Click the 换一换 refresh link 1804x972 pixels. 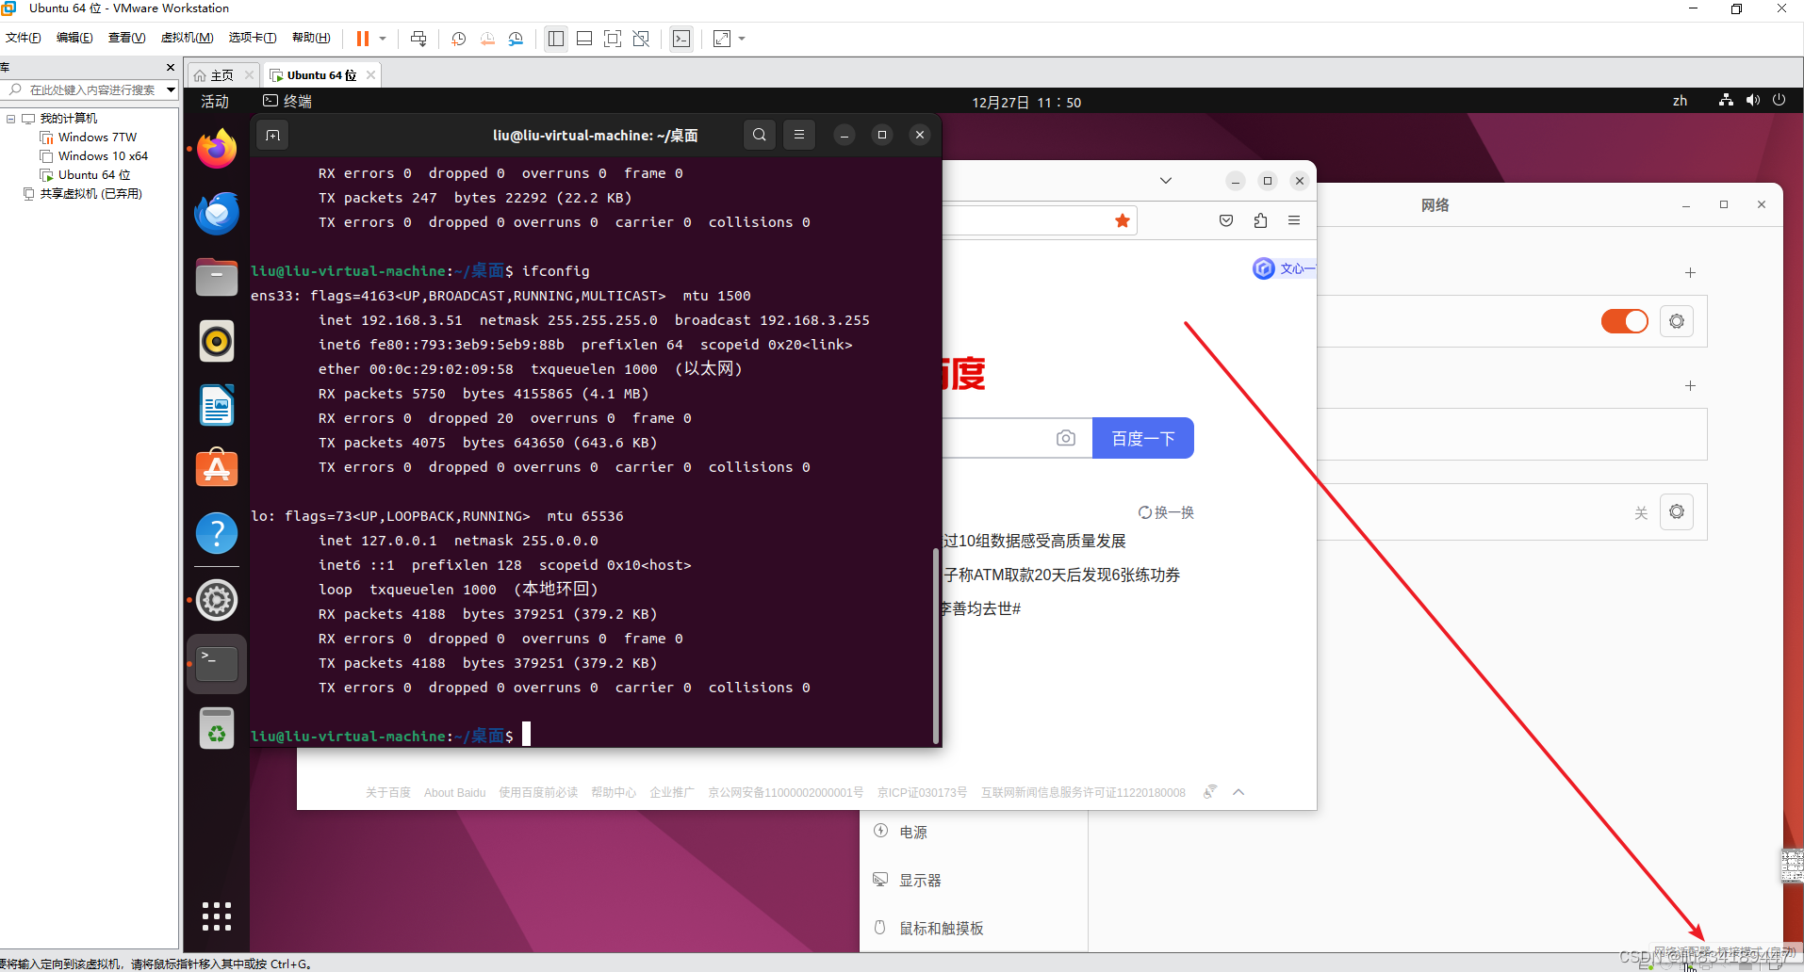(1166, 512)
